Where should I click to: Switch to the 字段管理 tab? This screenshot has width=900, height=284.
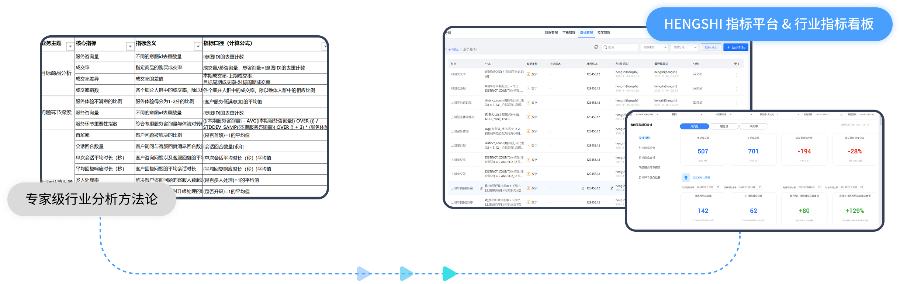pos(568,33)
